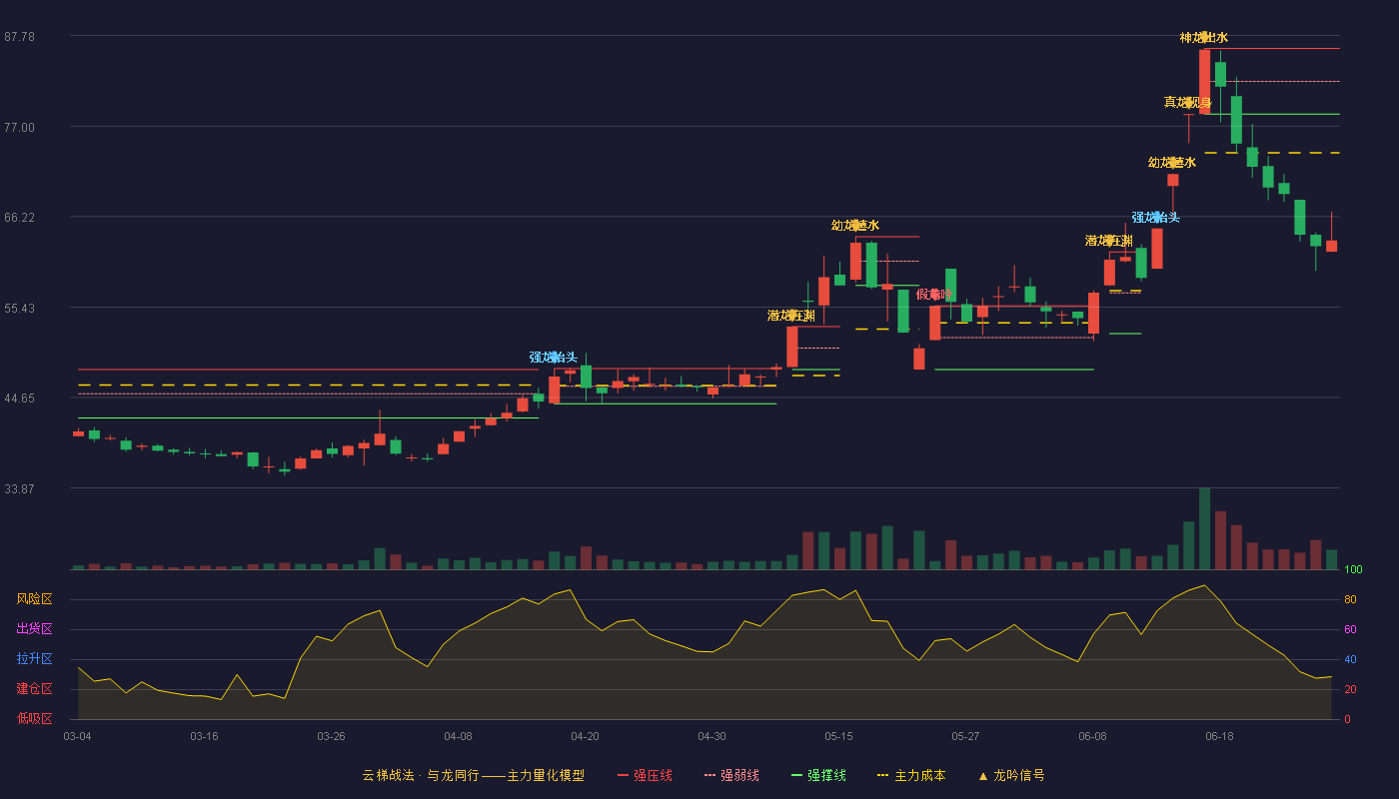Click the 06-08 date axis label
Image resolution: width=1399 pixels, height=799 pixels.
(x=1092, y=736)
